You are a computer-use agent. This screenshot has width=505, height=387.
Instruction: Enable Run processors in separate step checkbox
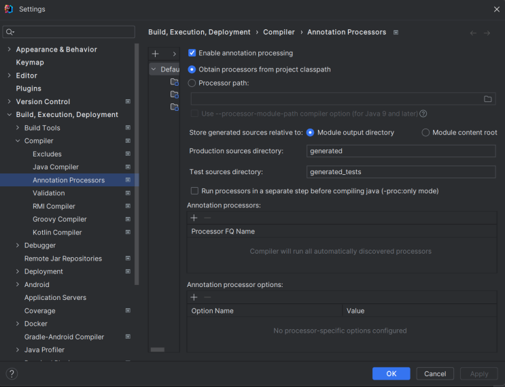[194, 191]
